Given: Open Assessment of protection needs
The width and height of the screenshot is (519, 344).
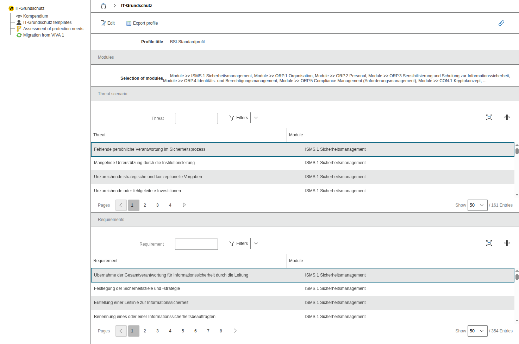Looking at the screenshot, I should coord(53,29).
